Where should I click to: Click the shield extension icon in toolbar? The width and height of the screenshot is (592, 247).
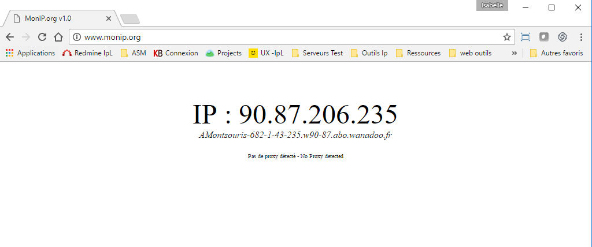pos(544,37)
